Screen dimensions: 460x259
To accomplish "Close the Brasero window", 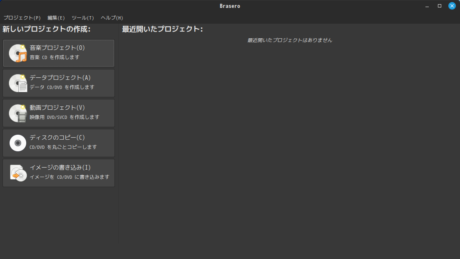I will [452, 6].
